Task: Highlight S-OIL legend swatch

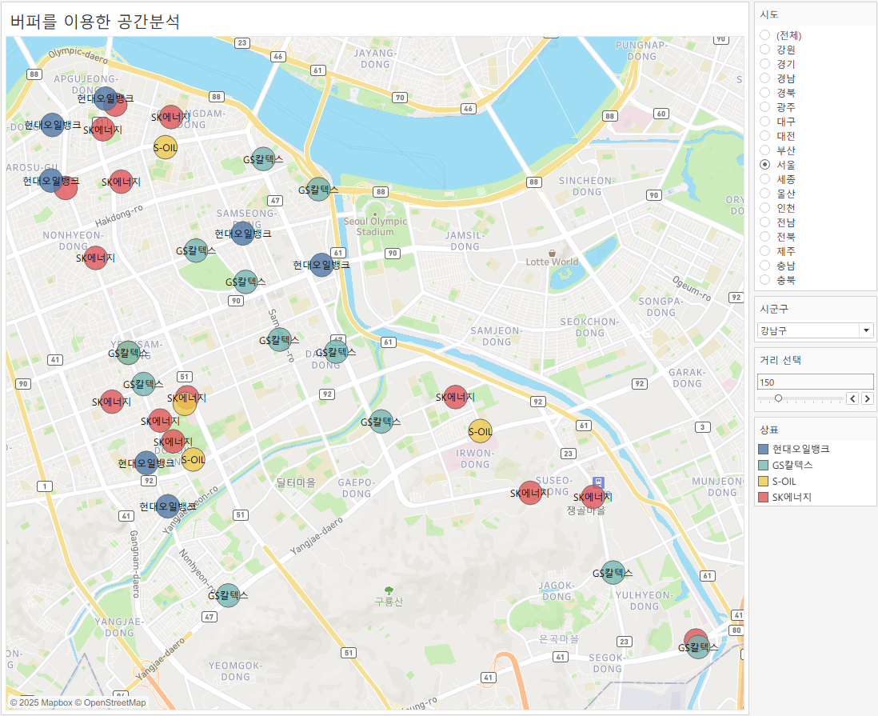Action: click(763, 482)
